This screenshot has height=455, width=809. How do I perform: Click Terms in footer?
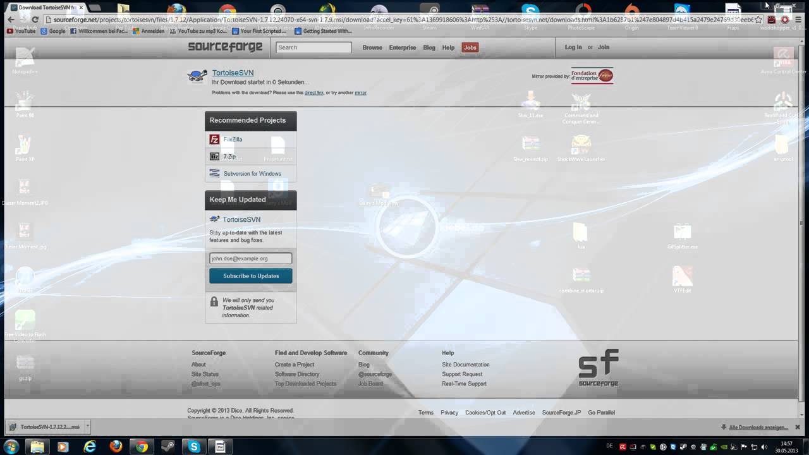(x=426, y=413)
